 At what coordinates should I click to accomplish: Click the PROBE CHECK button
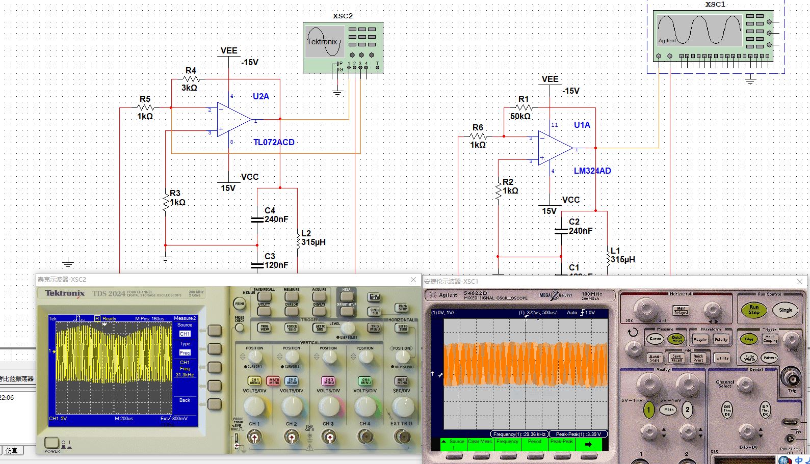click(x=240, y=326)
